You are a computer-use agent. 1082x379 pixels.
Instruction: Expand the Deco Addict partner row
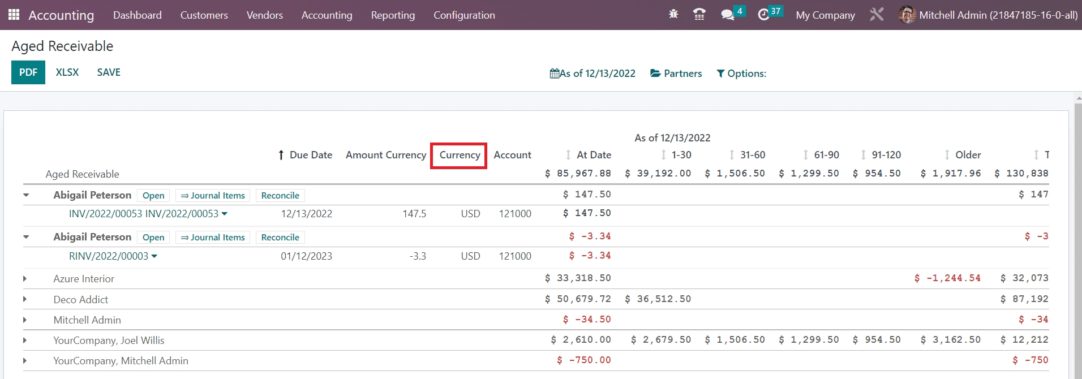pyautogui.click(x=25, y=299)
